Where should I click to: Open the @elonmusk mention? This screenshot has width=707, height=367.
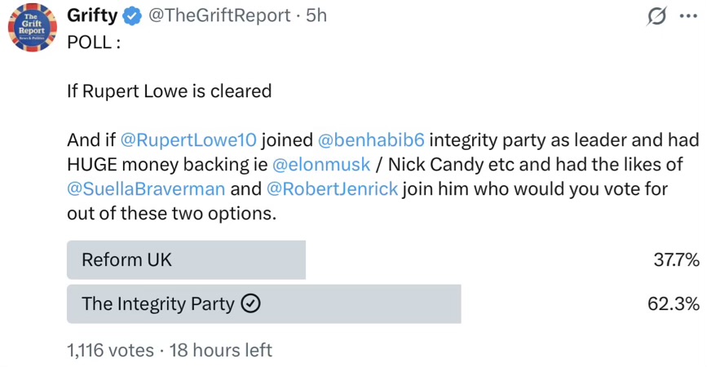(321, 165)
